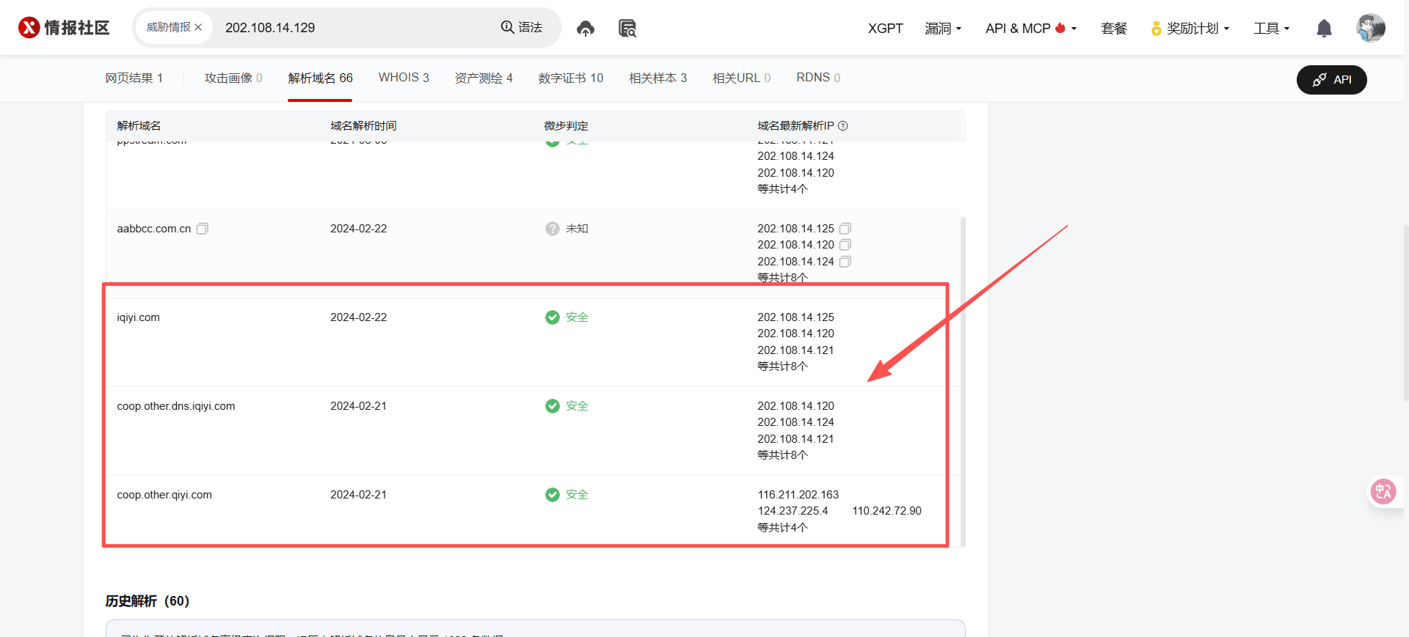Open the 语法 search syntax helper

521,27
